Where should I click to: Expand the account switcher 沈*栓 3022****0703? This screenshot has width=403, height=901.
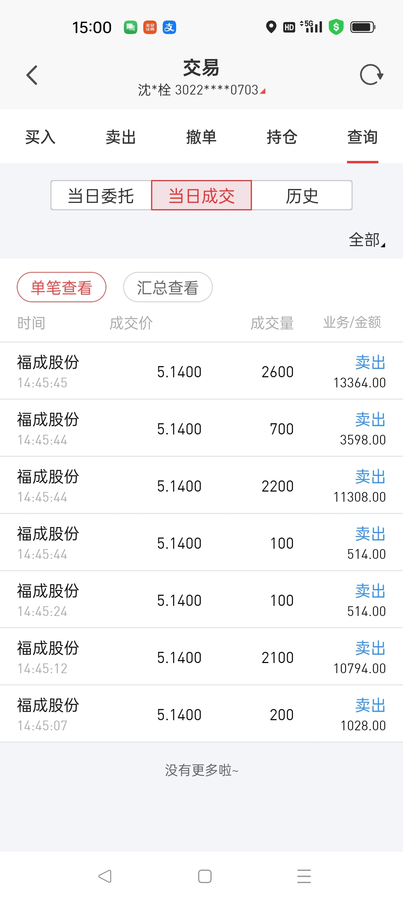tap(201, 90)
